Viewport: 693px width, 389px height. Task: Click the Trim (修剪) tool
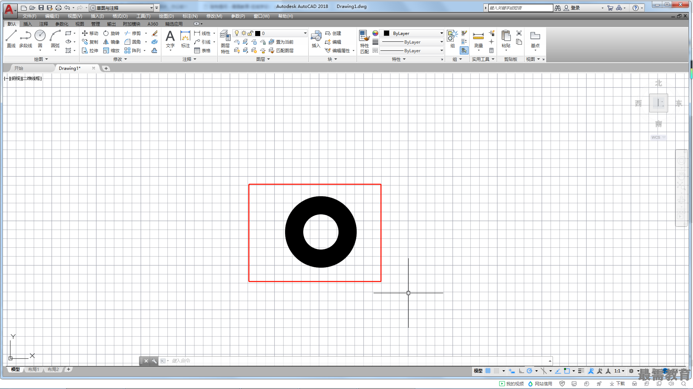132,33
